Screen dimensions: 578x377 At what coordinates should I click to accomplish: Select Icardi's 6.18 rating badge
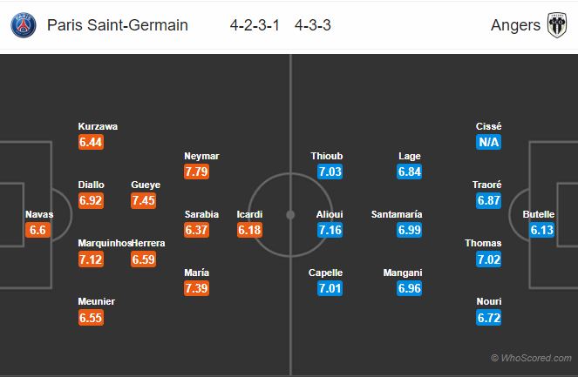249,230
